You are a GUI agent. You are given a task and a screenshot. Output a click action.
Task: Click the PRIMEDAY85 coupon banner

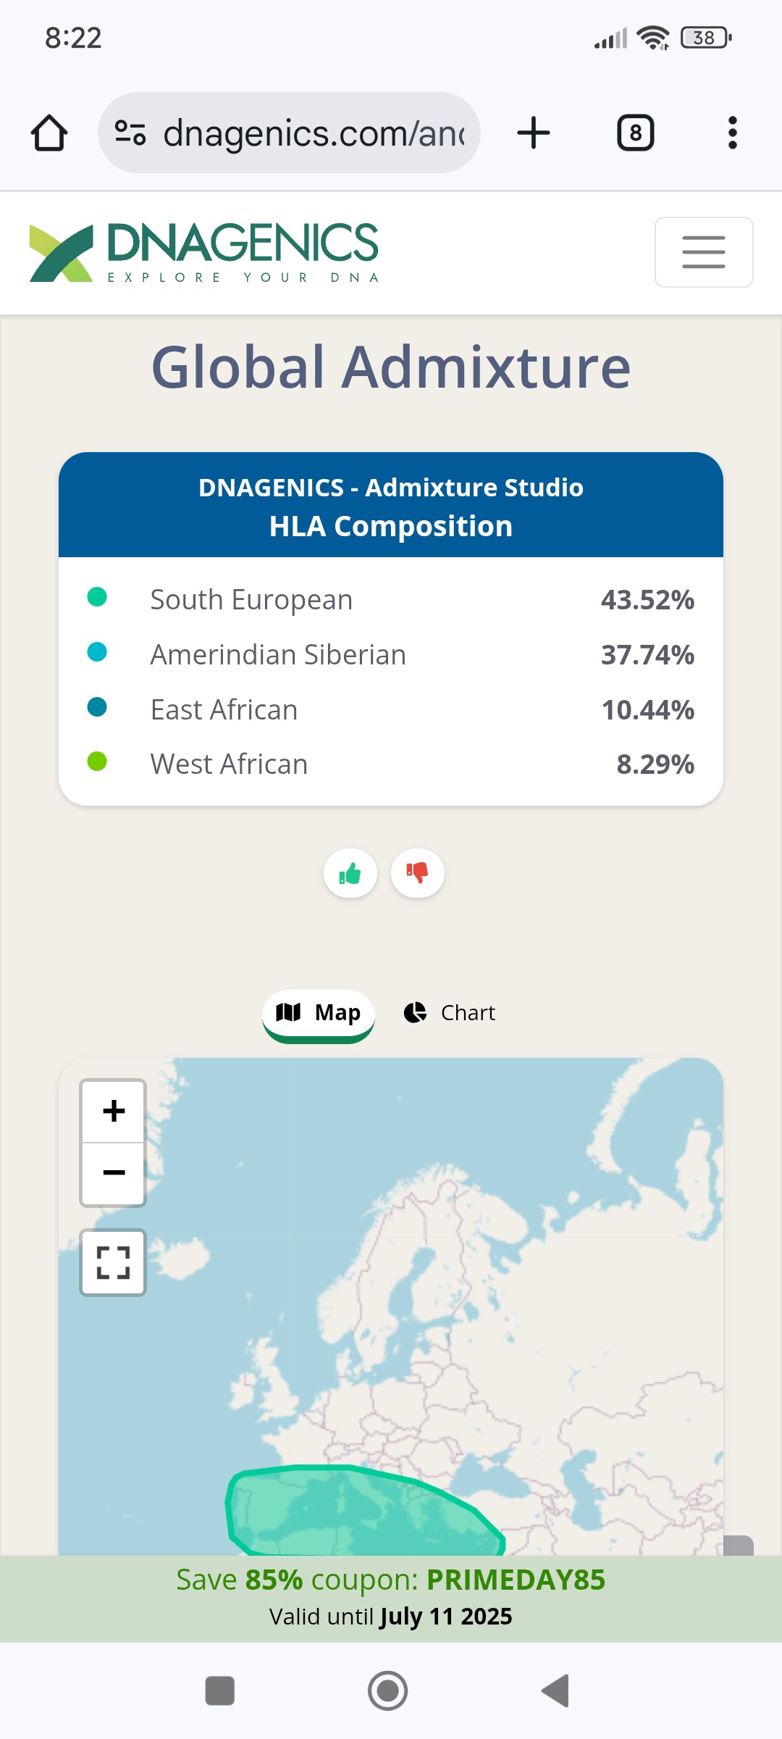pos(391,1597)
